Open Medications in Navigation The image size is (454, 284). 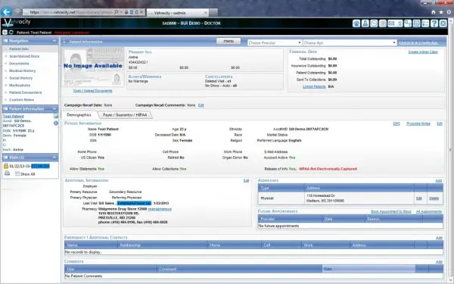coord(20,85)
